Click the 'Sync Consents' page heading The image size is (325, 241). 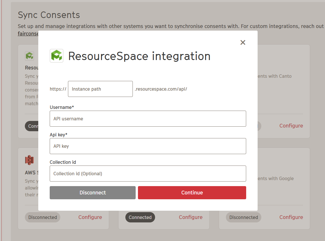[x=49, y=15]
